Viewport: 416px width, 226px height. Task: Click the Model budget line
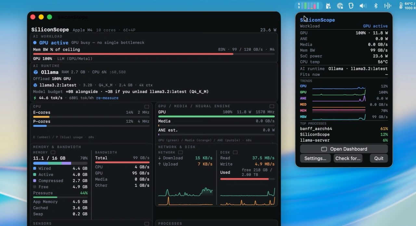coord(121,92)
